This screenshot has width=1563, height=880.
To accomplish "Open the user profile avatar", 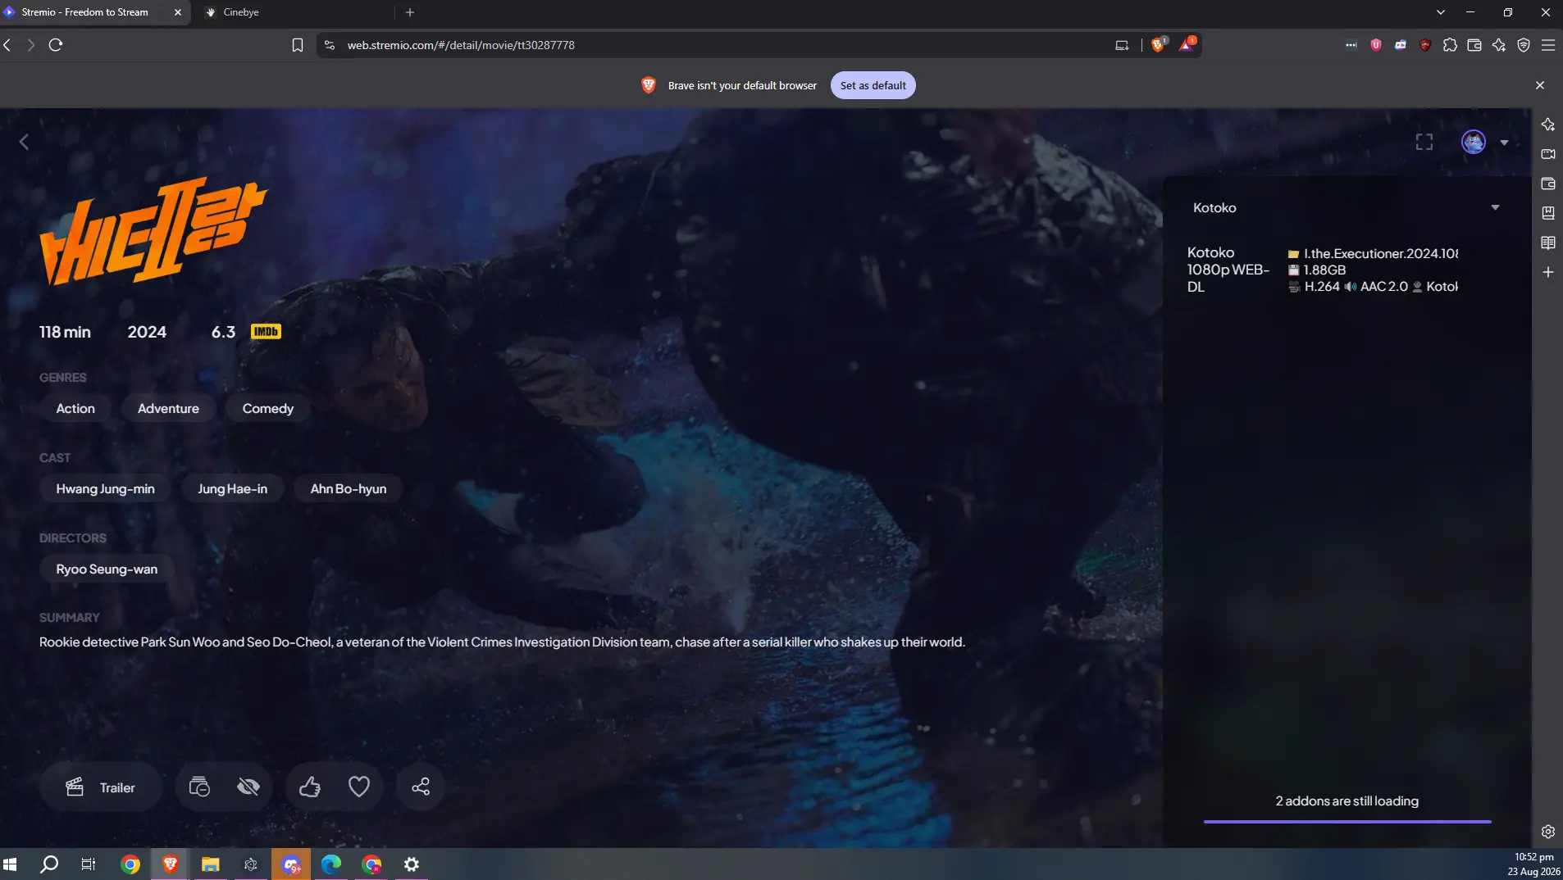I will point(1474,143).
